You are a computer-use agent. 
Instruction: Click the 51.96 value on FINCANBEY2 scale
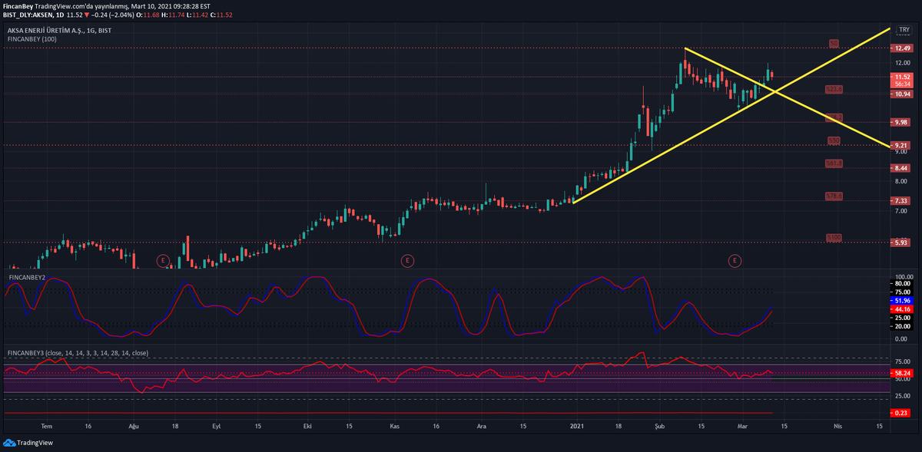point(900,301)
